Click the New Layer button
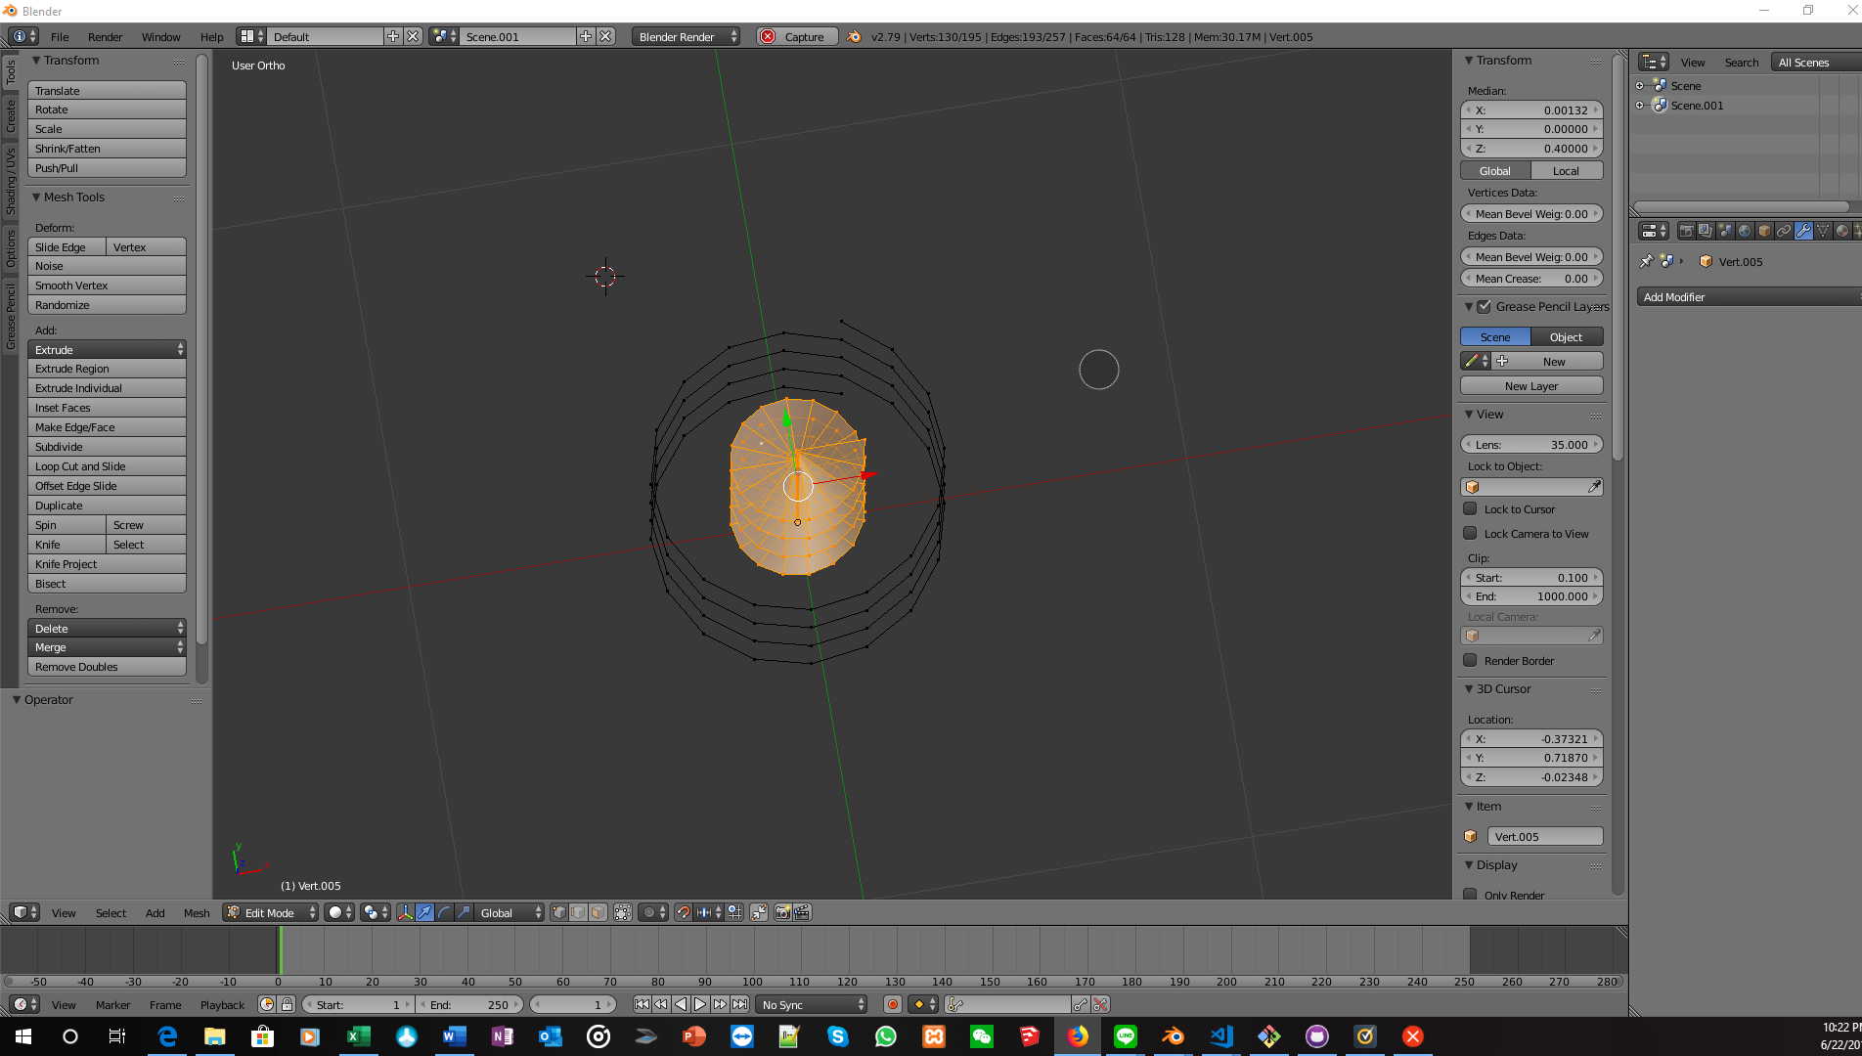 coord(1531,385)
